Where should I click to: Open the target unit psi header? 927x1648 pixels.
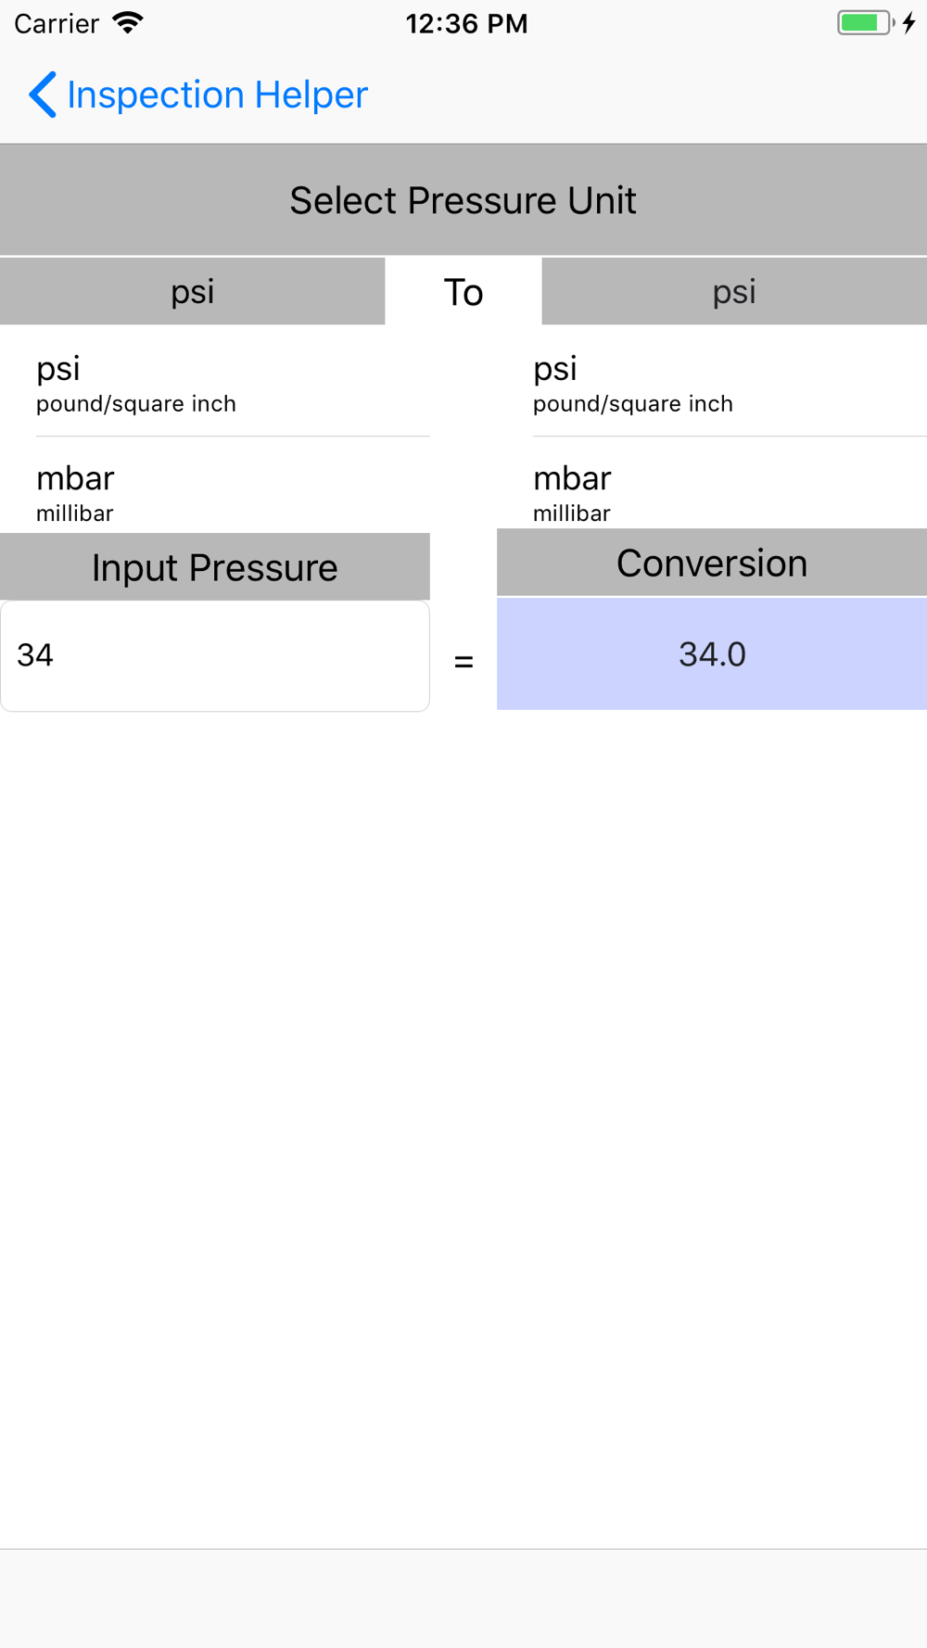pos(734,291)
